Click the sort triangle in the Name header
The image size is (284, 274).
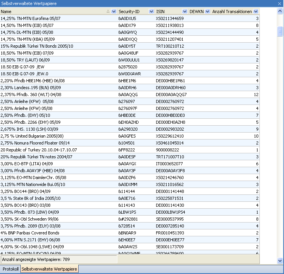point(107,12)
